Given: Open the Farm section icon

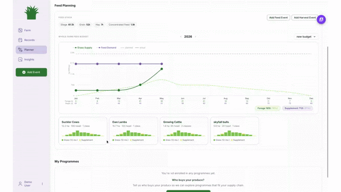Looking at the screenshot, I should [20, 30].
